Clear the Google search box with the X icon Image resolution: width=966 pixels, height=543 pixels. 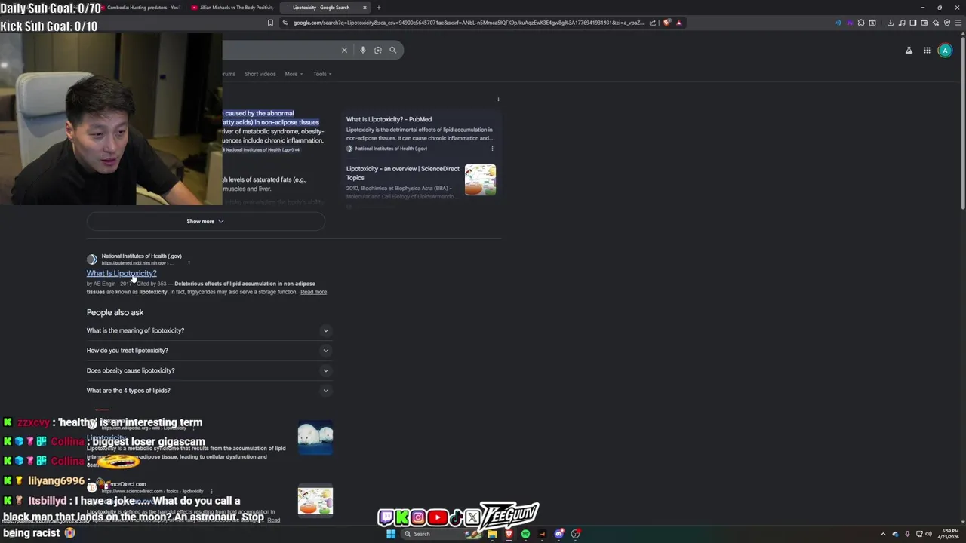click(x=344, y=50)
